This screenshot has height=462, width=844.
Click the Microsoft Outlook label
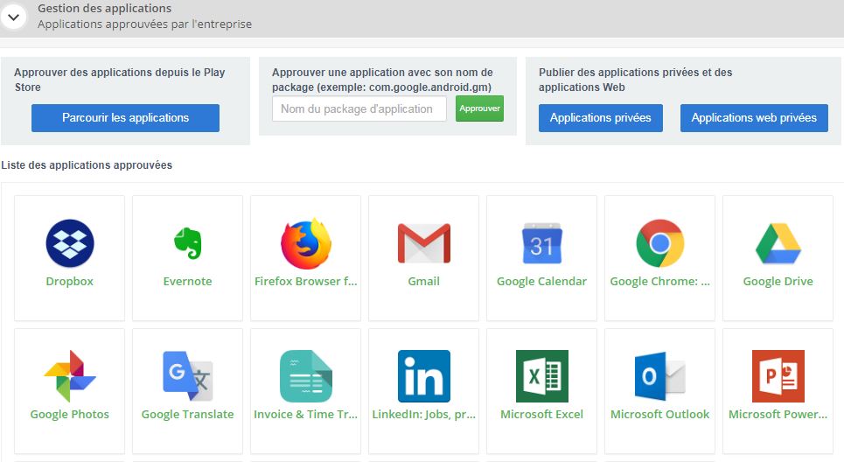pos(660,415)
